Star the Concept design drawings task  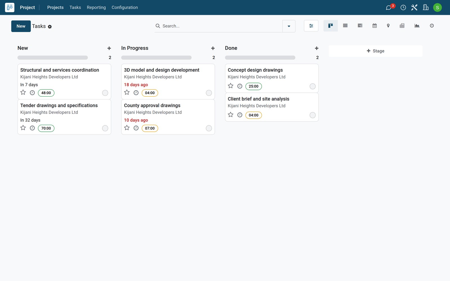point(231,86)
